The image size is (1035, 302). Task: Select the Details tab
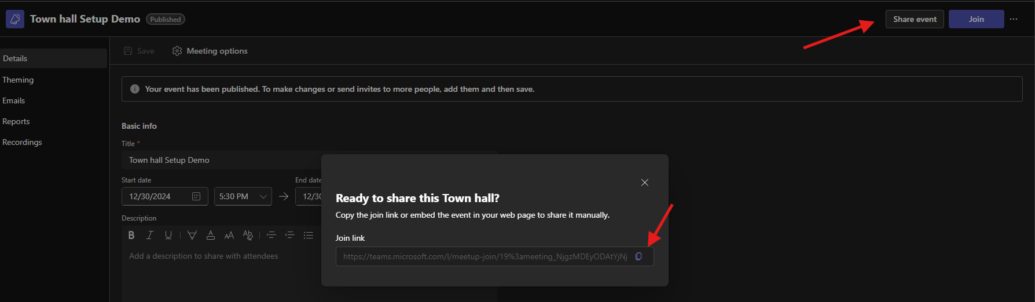point(53,58)
